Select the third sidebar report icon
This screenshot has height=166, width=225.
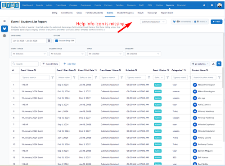(x=4, y=36)
